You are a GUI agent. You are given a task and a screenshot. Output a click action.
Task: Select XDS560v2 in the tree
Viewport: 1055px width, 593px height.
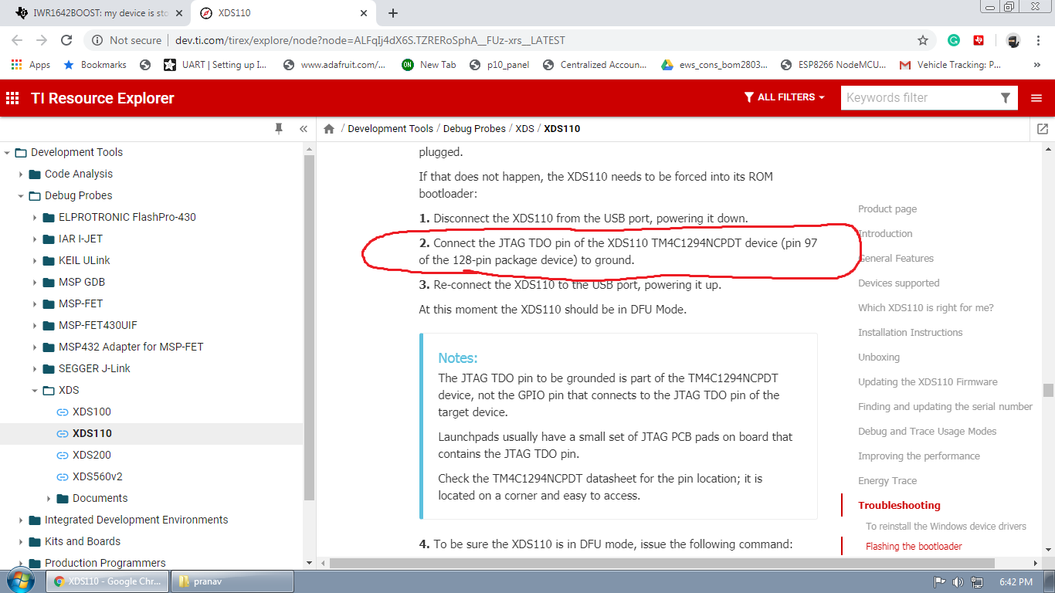[97, 477]
